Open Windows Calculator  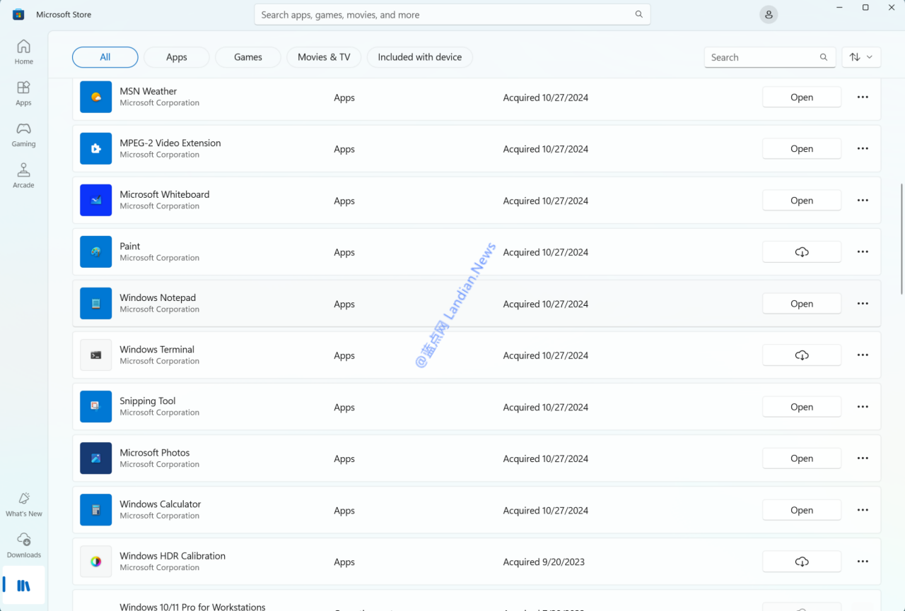(802, 509)
